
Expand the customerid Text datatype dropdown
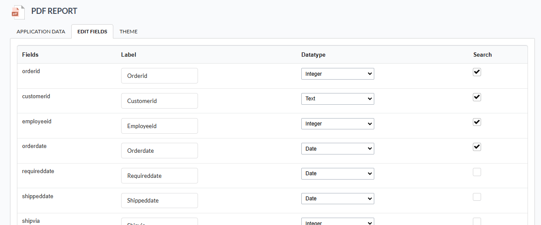[x=337, y=99]
